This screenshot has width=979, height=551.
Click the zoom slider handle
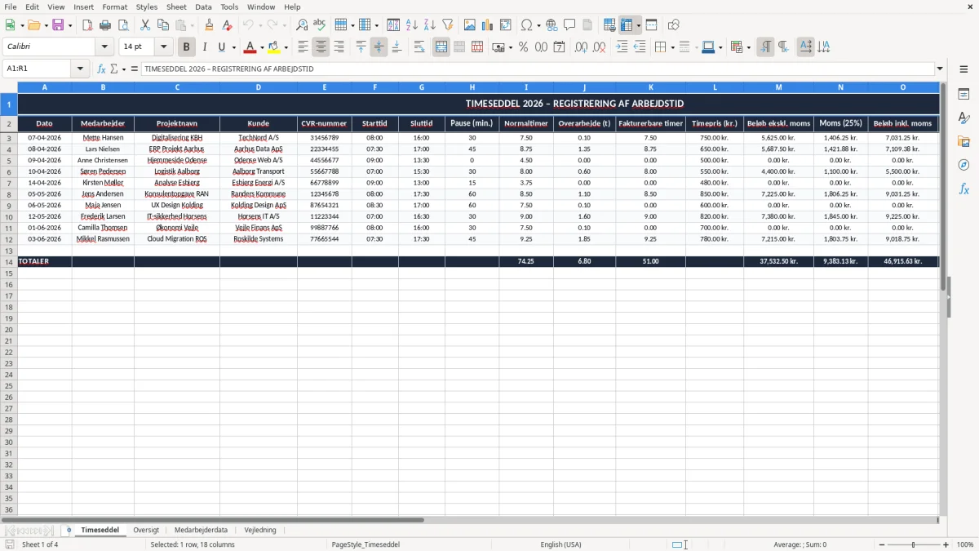pos(914,544)
